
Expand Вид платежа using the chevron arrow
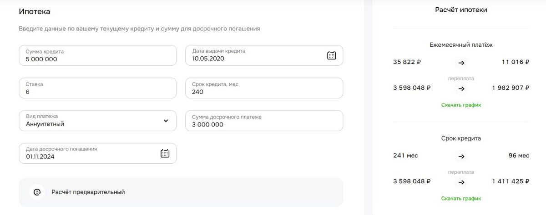(166, 121)
